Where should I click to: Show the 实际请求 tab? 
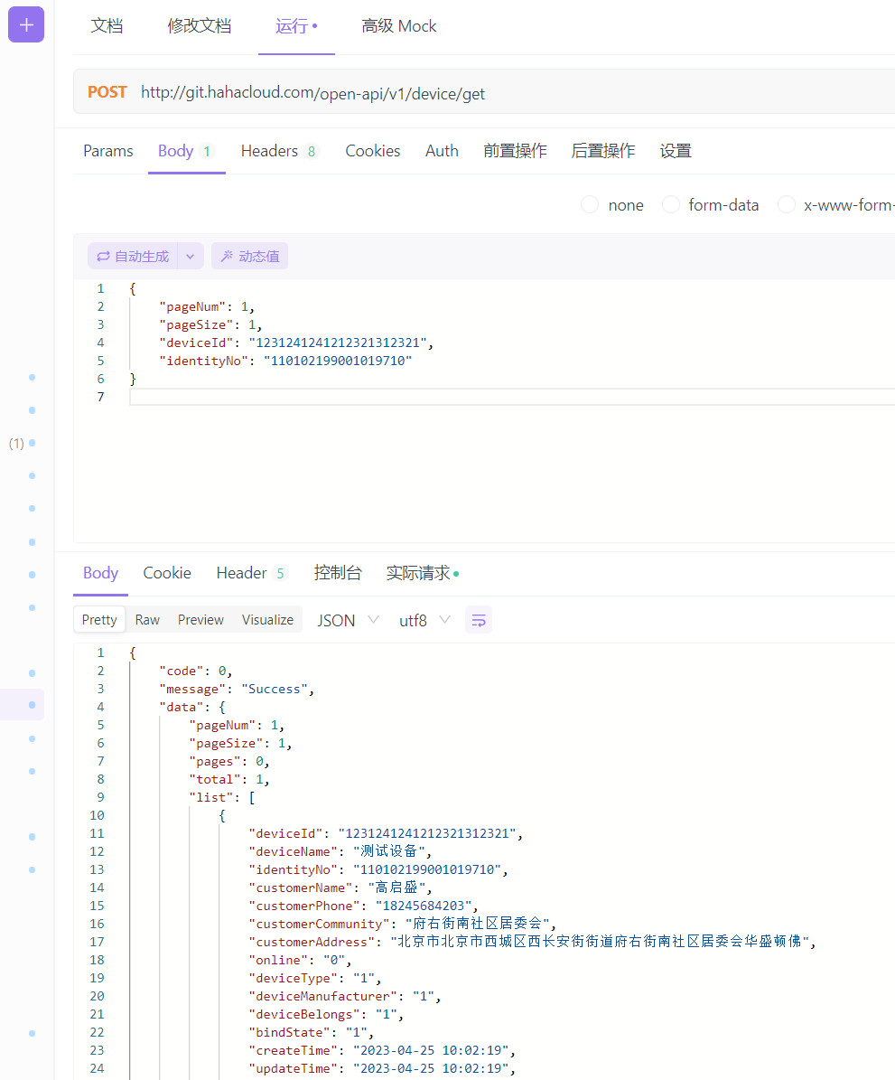point(423,573)
